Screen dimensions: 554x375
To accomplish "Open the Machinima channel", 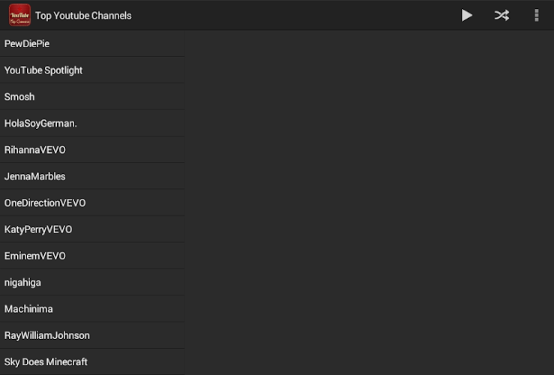I will 91,309.
